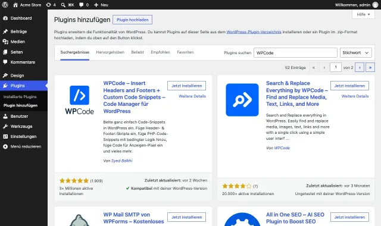Open Search & Replace Everything title link
The height and width of the screenshot is (226, 381).
click(x=297, y=94)
